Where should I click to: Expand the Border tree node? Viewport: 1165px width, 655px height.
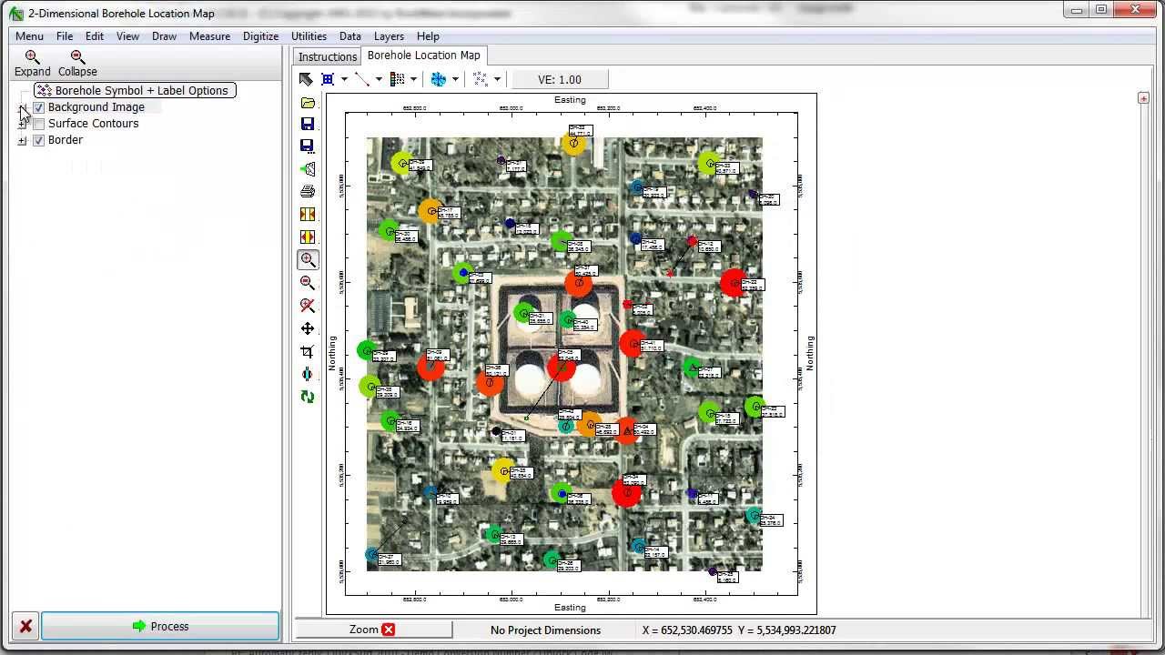[x=22, y=140]
